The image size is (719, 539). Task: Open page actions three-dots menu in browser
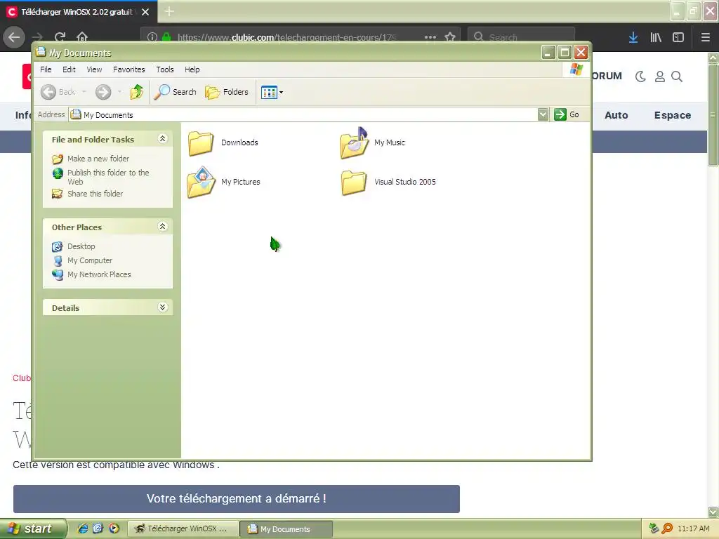tap(430, 37)
